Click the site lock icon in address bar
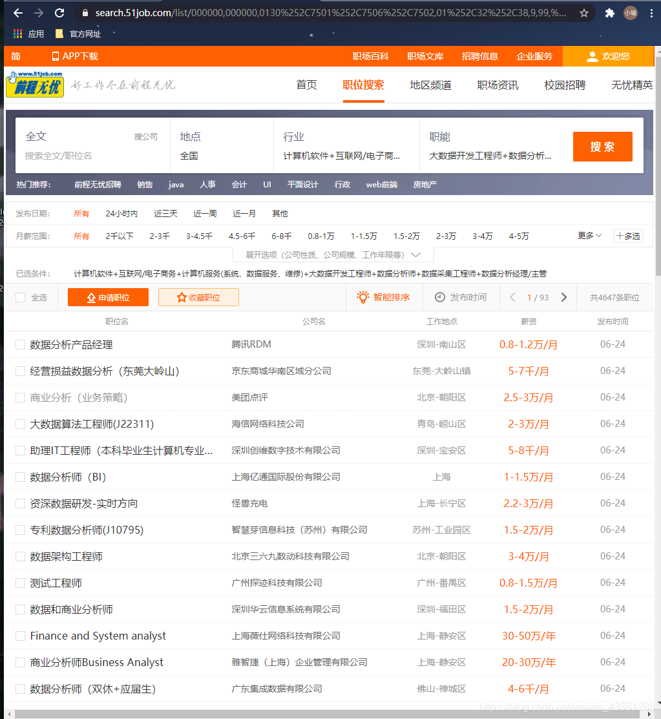 pos(85,13)
